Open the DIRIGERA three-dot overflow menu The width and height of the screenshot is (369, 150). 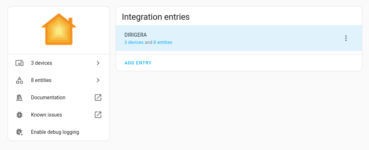[346, 38]
